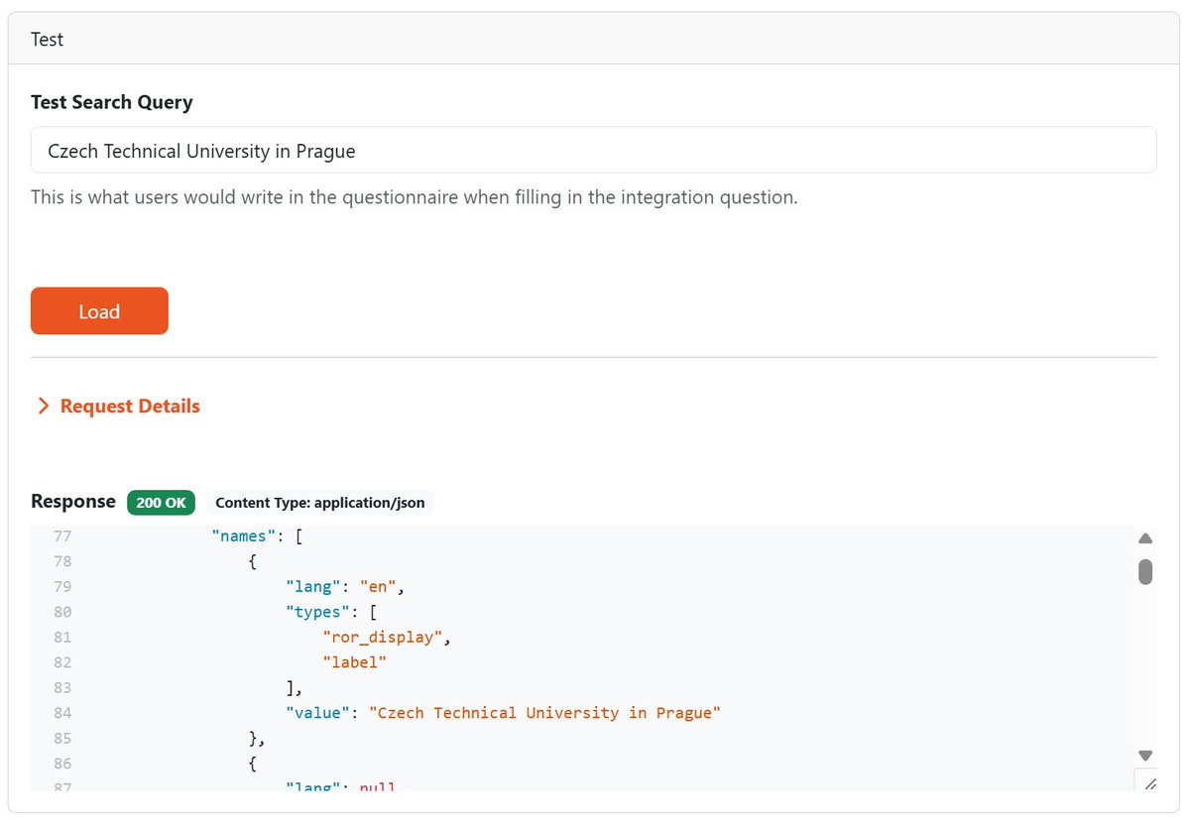Viewport: 1190px width, 830px height.
Task: Click the chevron icon beside Request Details
Action: (x=43, y=406)
